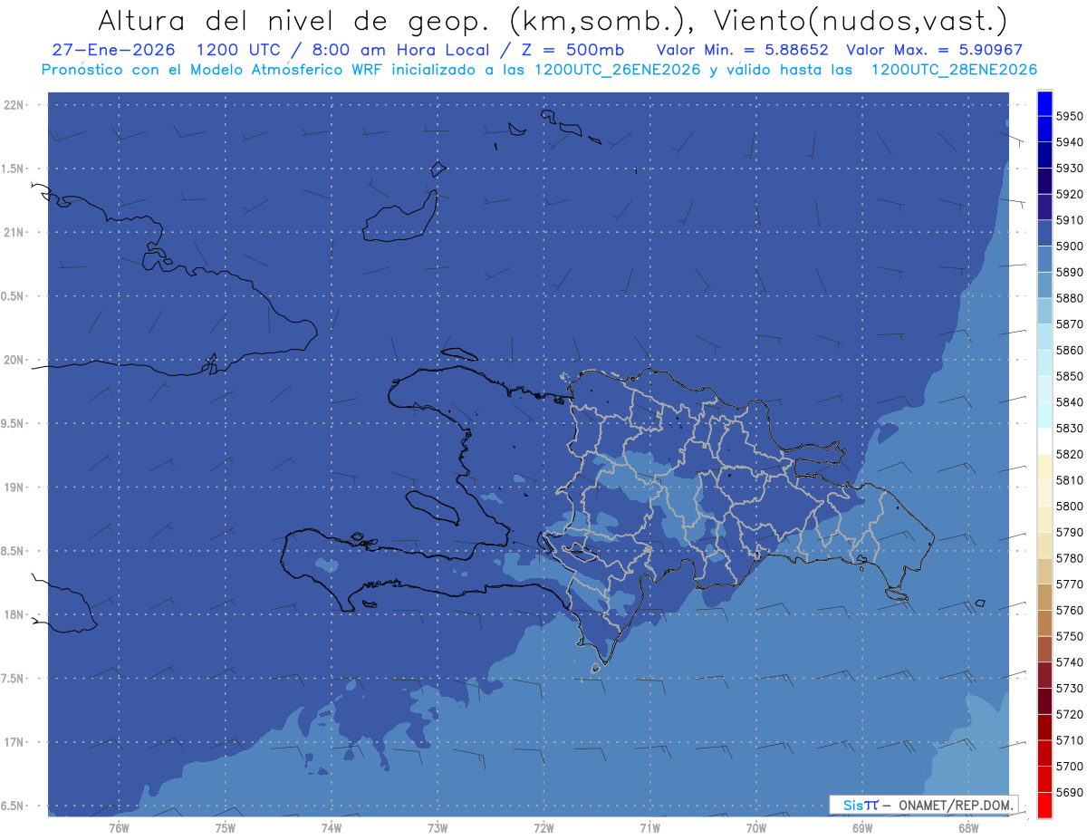Click the 20N latitude label
This screenshot has width=1087, height=840.
(x=14, y=360)
